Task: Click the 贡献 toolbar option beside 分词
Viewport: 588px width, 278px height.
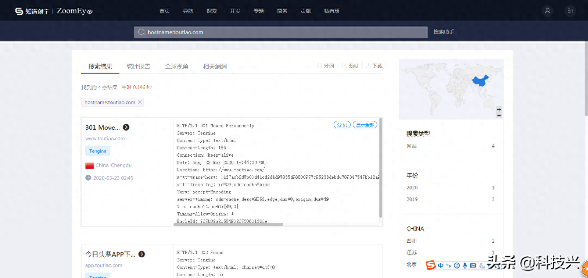Action: 350,66
